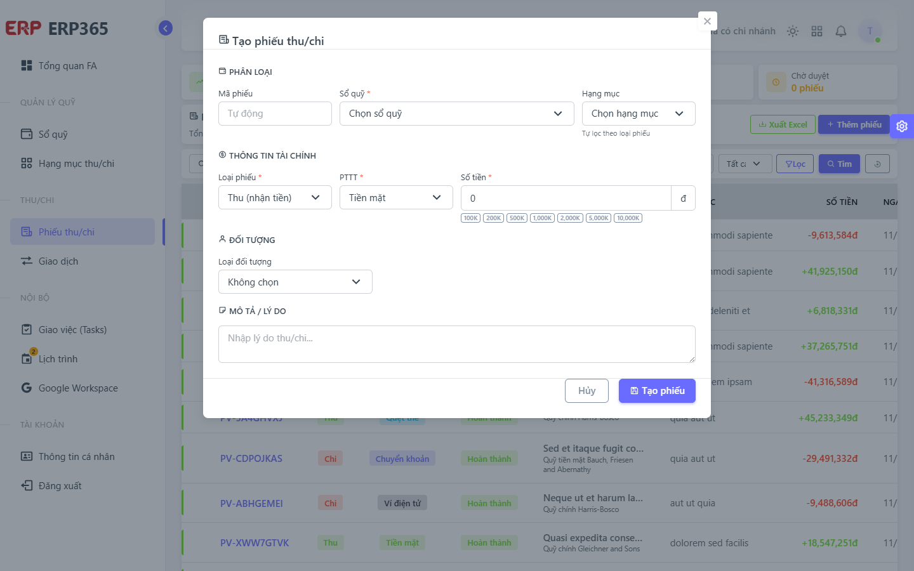
Task: Click the Tạo phiếu button
Action: point(657,391)
